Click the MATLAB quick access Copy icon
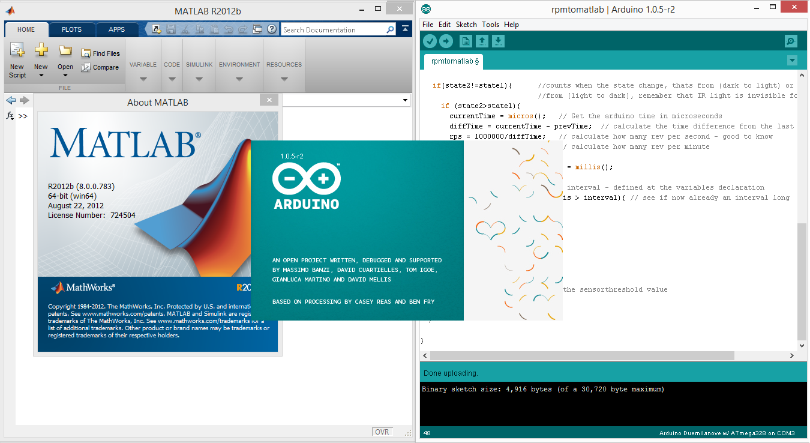 (200, 29)
